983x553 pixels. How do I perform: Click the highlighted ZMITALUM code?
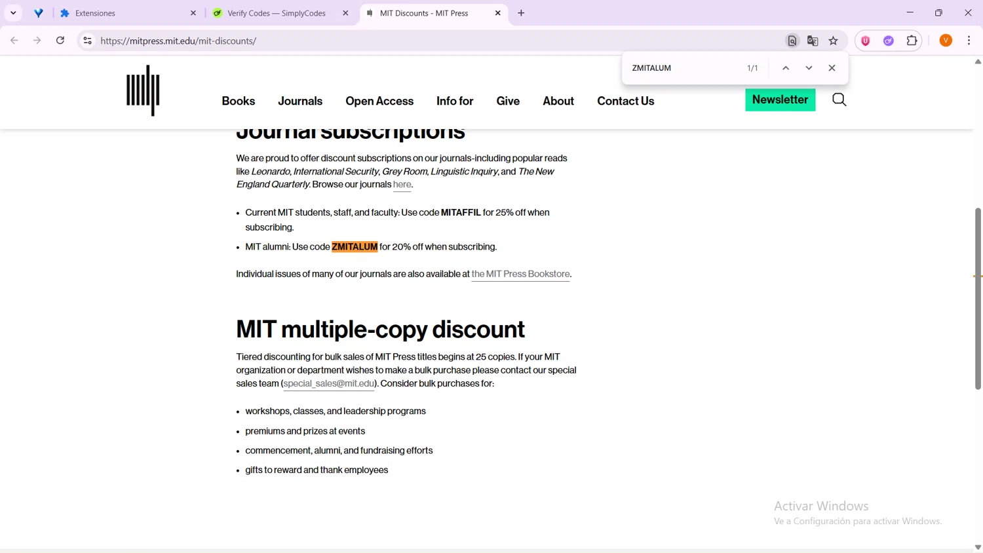[x=355, y=247]
